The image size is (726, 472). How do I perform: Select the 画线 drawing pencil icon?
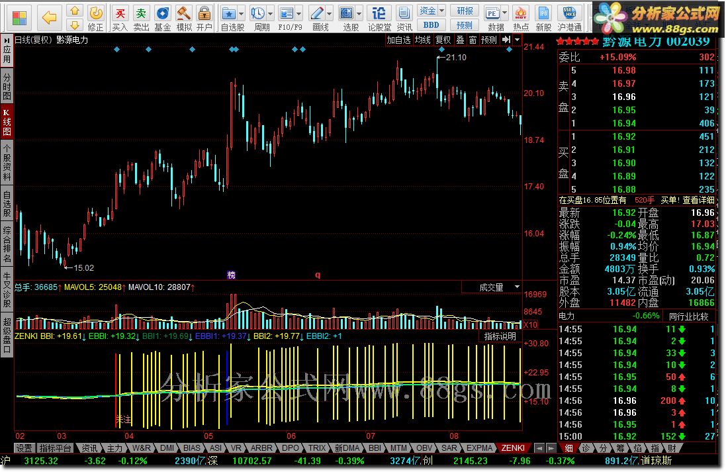click(x=317, y=13)
